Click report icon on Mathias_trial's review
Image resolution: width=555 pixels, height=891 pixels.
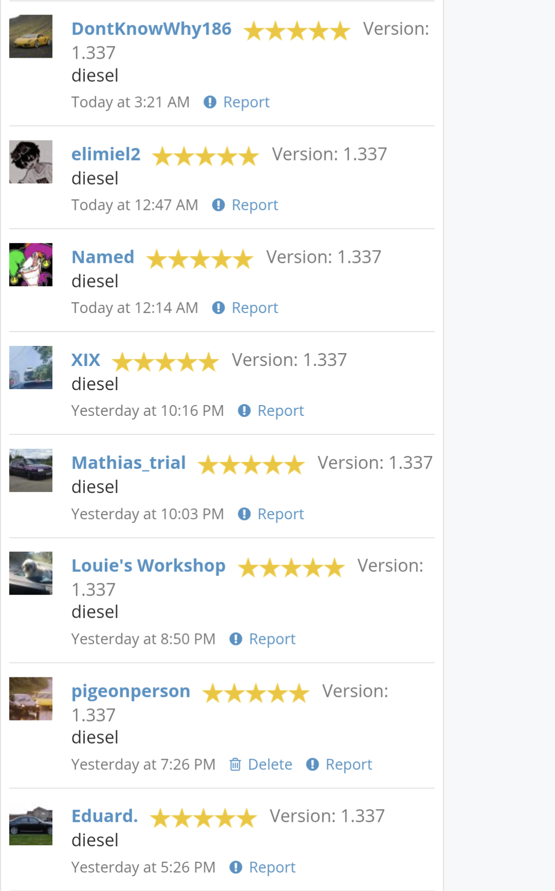coord(244,514)
